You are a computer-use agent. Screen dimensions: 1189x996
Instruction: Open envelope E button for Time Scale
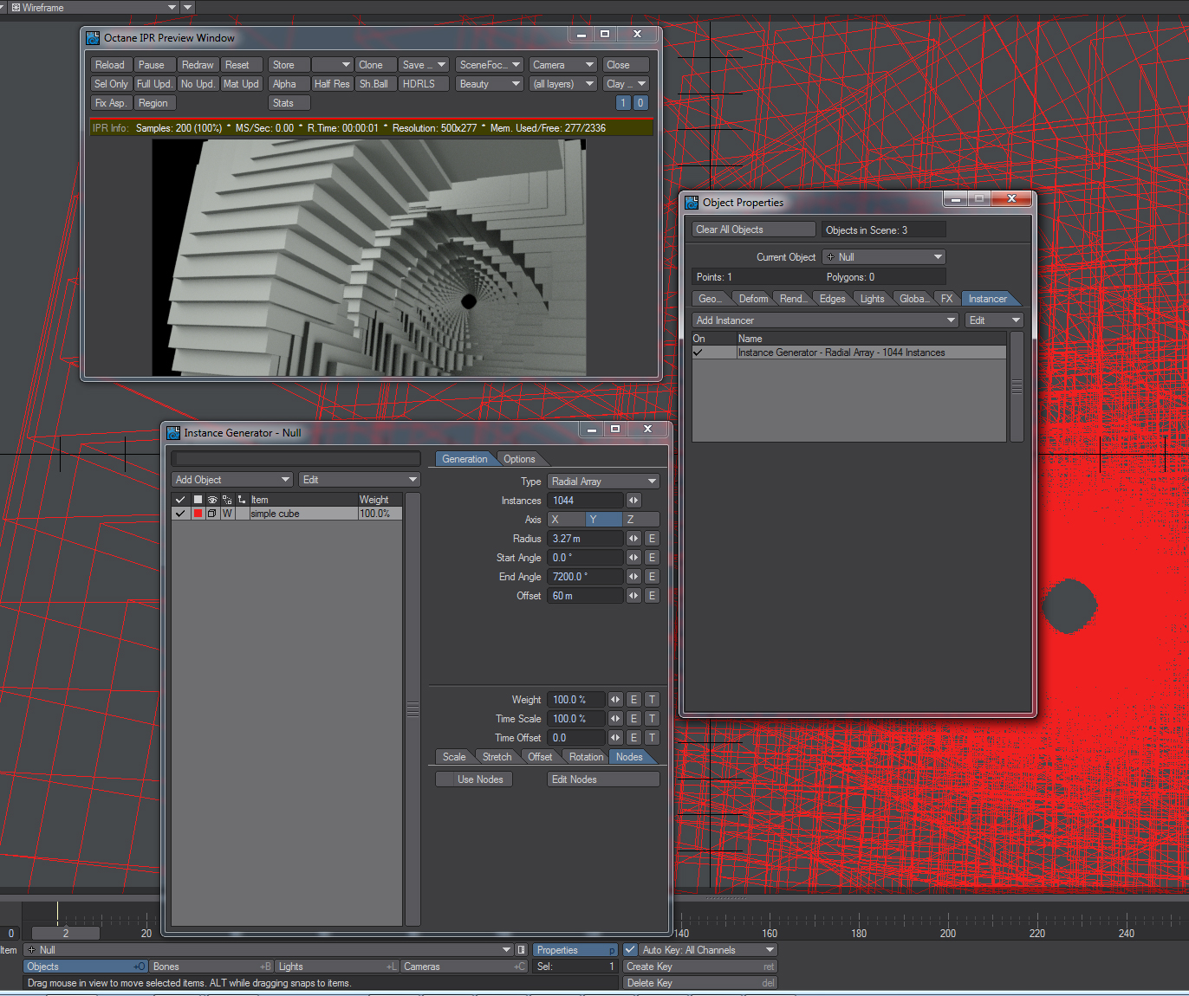tap(633, 719)
